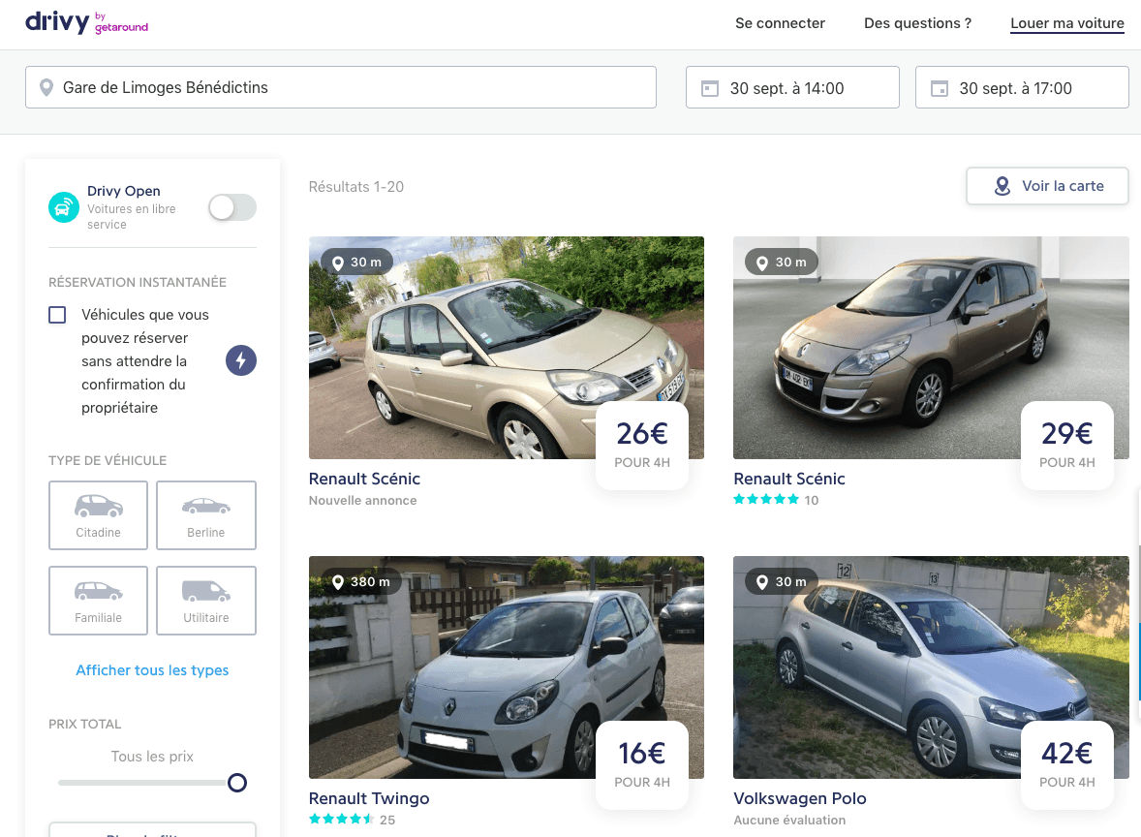Click the Berline car icon
Screen dimensions: 1141x837
tap(206, 506)
